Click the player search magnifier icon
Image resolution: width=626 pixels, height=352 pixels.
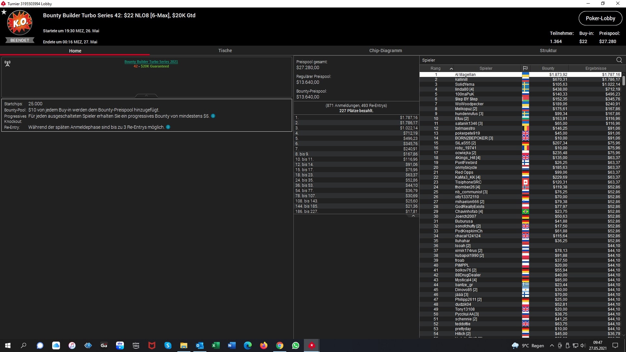click(x=619, y=60)
